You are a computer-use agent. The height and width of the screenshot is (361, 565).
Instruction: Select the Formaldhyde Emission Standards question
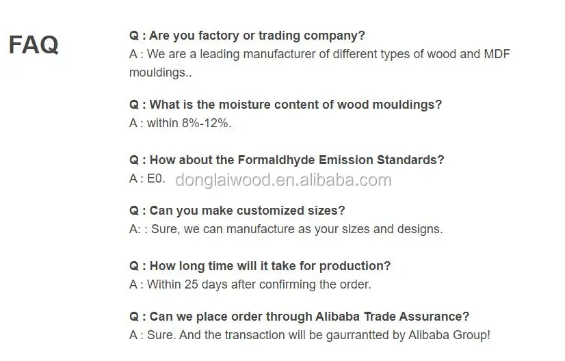click(x=287, y=160)
